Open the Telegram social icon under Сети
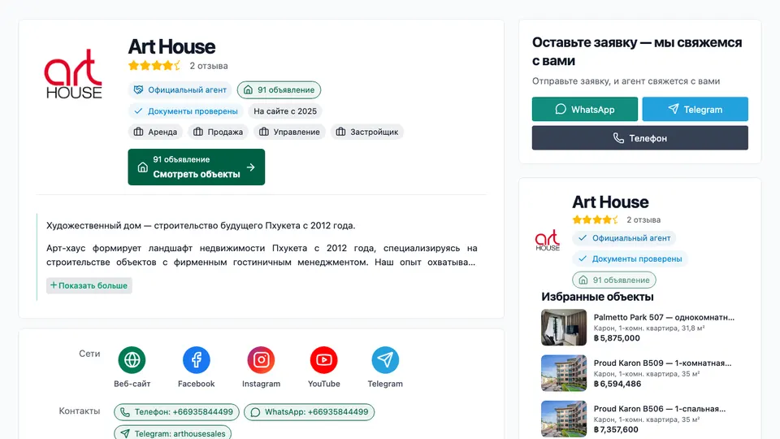This screenshot has width=780, height=439. tap(385, 360)
